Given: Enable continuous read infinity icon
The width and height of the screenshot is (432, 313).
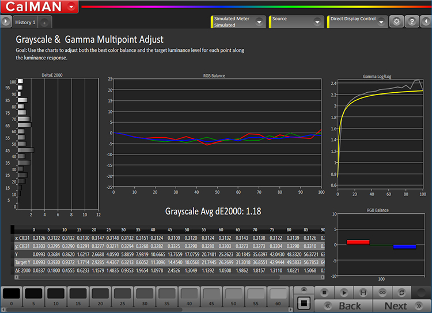Looking at the screenshot, I should coord(382,292).
